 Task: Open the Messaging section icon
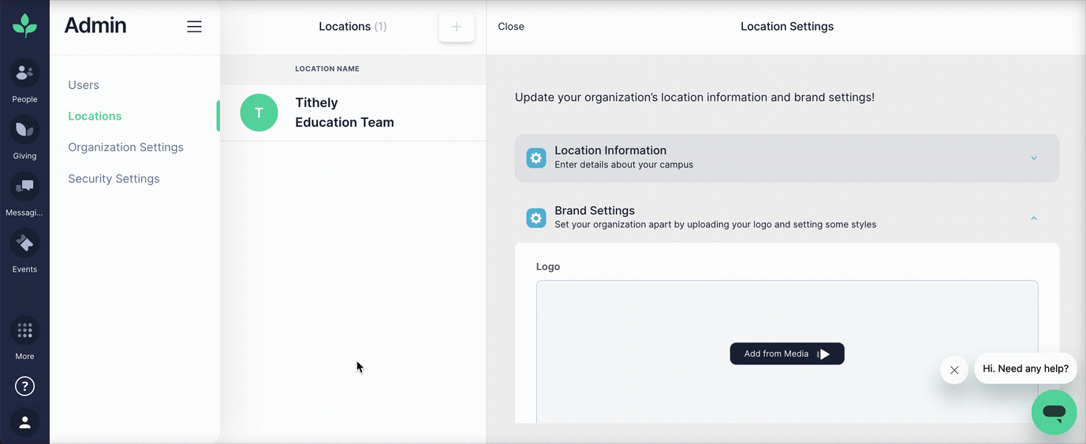point(24,187)
